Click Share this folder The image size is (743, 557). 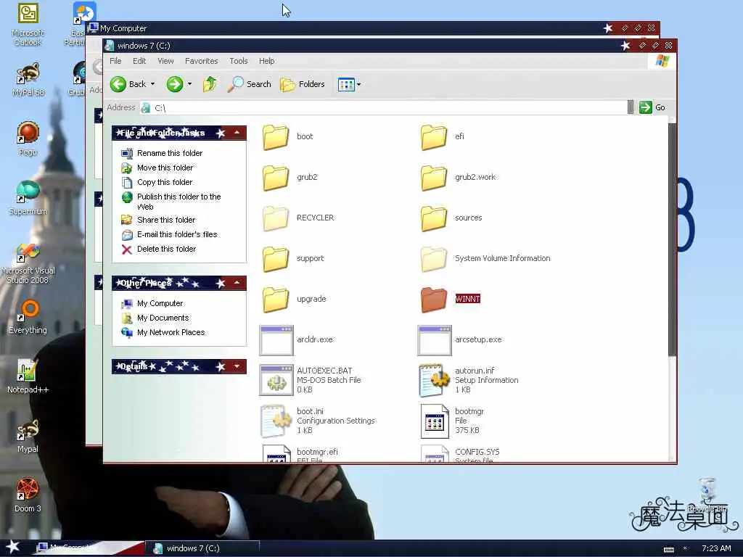click(166, 220)
